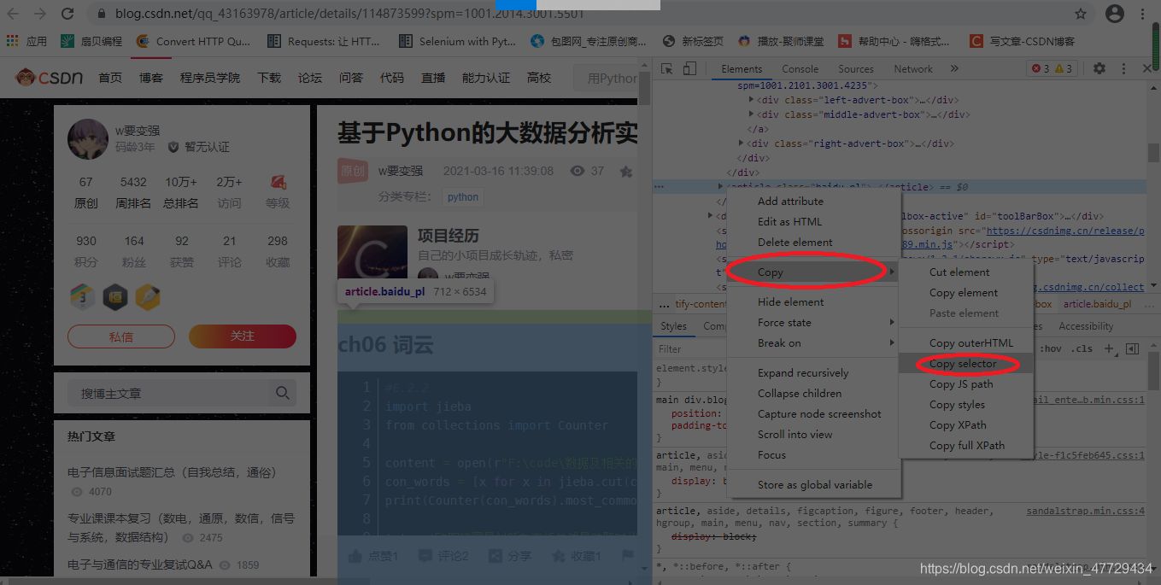
Task: Open the 博客 item in the CSDN nav bar
Action: (151, 78)
